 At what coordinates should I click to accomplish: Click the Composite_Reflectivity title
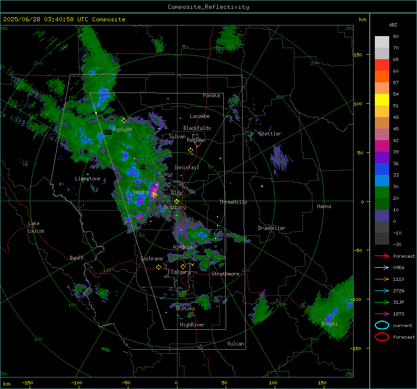[208, 7]
